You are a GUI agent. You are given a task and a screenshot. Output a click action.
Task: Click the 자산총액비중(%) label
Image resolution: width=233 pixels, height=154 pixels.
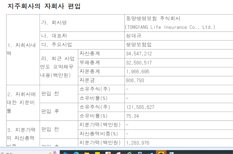click(x=99, y=134)
